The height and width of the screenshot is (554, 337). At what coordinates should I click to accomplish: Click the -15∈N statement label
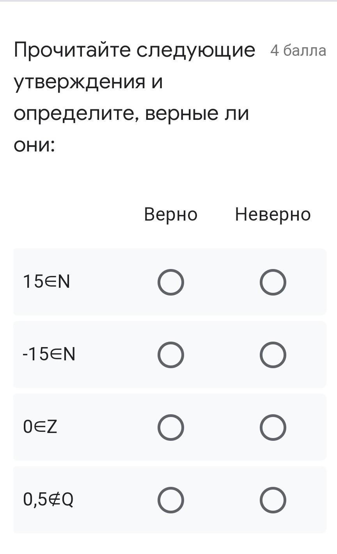tap(49, 354)
